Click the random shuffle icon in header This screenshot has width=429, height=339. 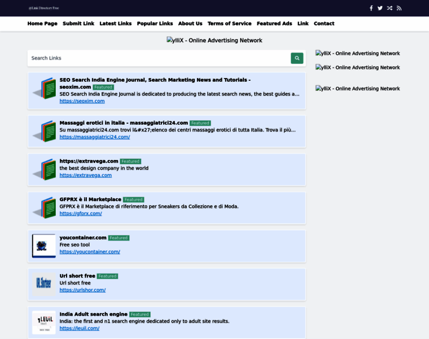pyautogui.click(x=389, y=8)
